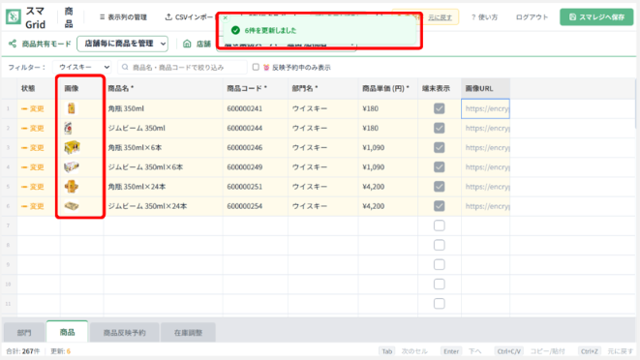
Task: Click the 元に戻す link at top
Action: 440,17
